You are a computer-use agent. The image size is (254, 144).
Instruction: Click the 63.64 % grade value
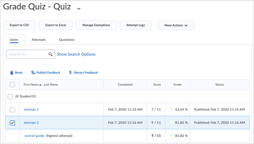click(x=181, y=109)
